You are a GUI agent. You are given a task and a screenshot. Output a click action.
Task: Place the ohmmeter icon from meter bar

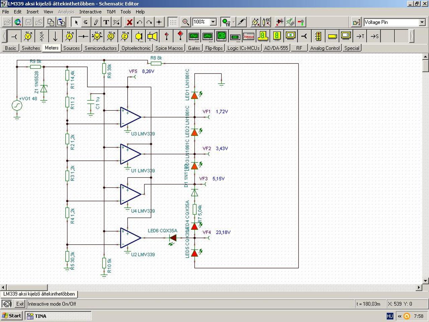[x=111, y=36]
